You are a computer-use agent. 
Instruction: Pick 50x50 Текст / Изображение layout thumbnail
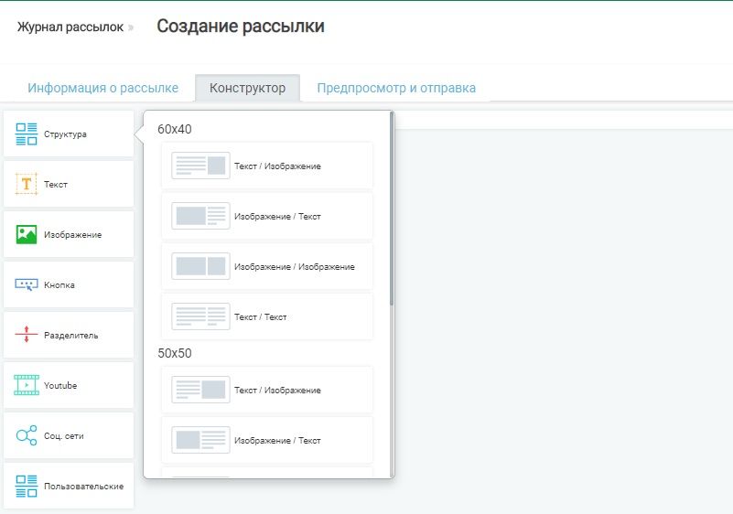[200, 390]
